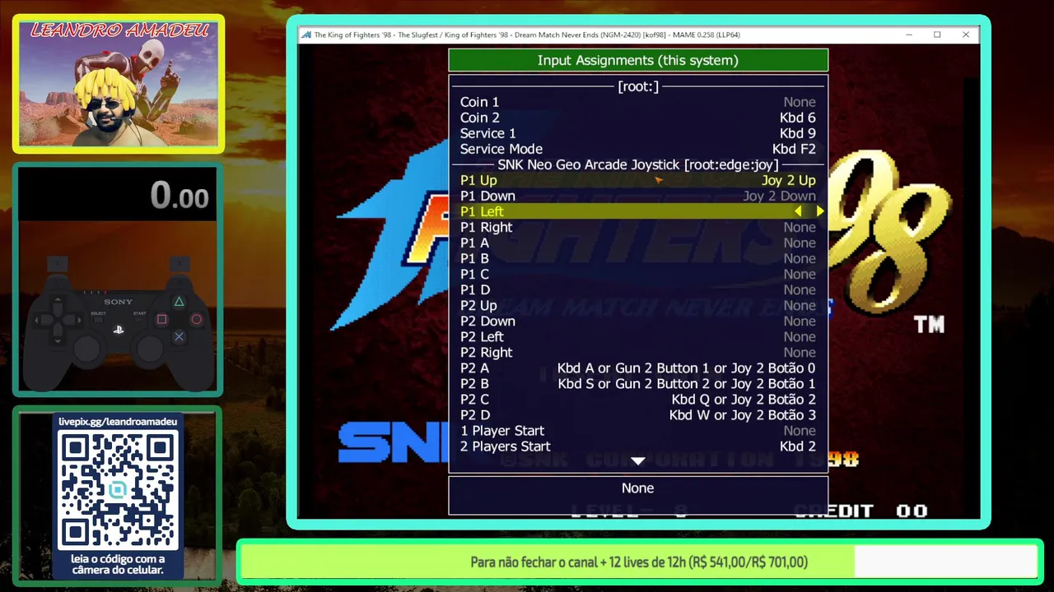Select the Coin 1 input row
The image size is (1054, 592).
[638, 102]
